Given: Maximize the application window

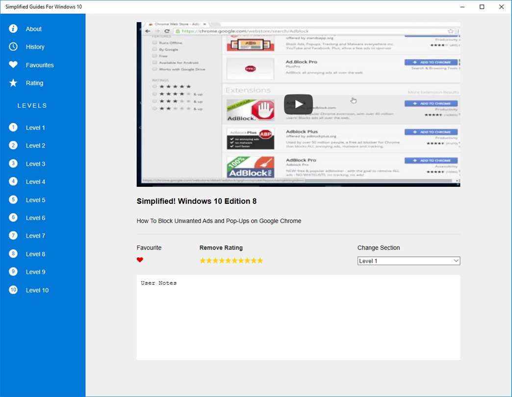Looking at the screenshot, I should pyautogui.click(x=482, y=7).
